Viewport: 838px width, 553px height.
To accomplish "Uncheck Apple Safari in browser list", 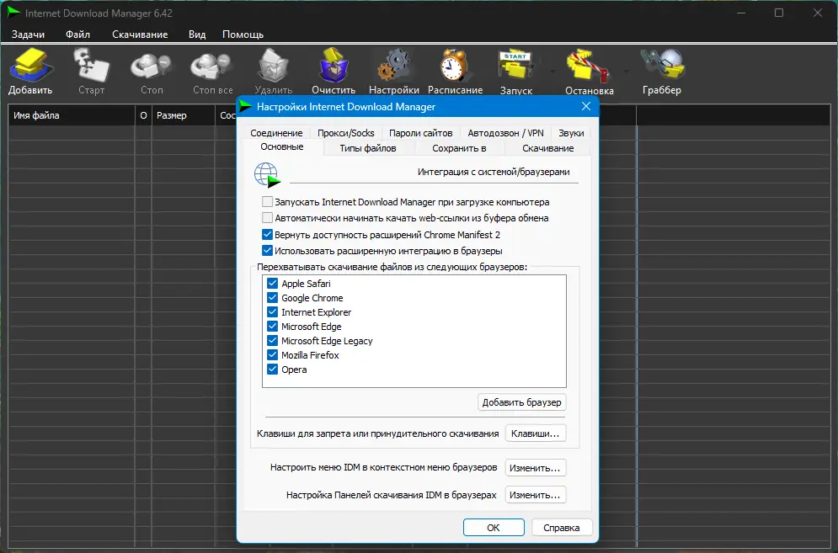I will pyautogui.click(x=273, y=283).
